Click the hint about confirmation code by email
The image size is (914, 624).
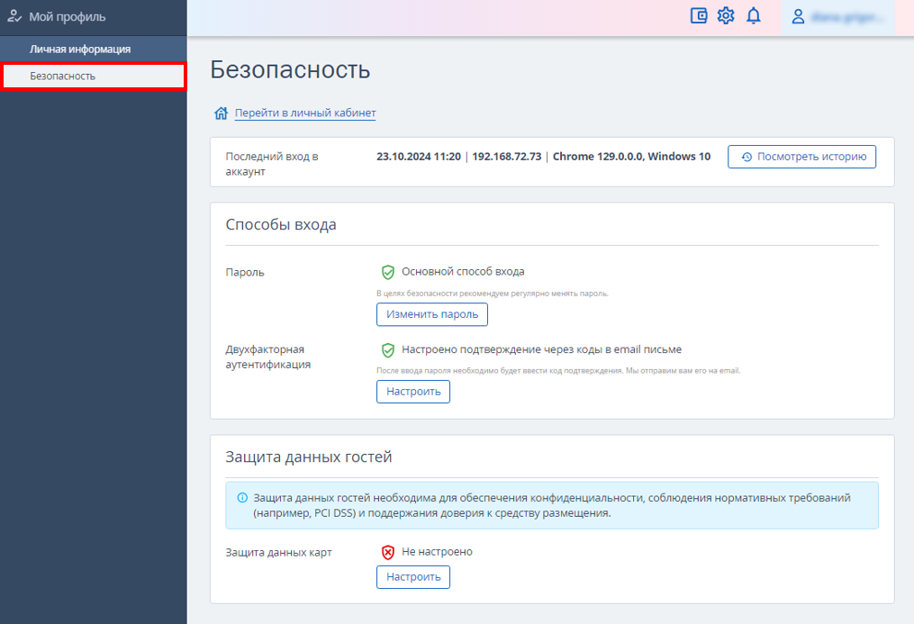[558, 371]
